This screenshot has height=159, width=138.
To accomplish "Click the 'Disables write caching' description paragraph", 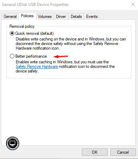I will point(71,44).
